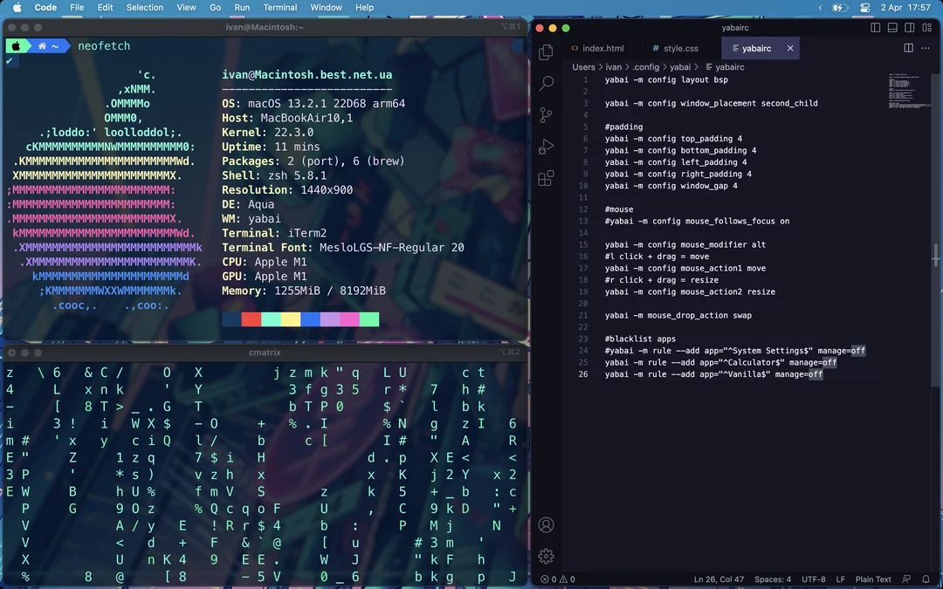Open the Source Control panel
Image resolution: width=943 pixels, height=589 pixels.
[546, 114]
